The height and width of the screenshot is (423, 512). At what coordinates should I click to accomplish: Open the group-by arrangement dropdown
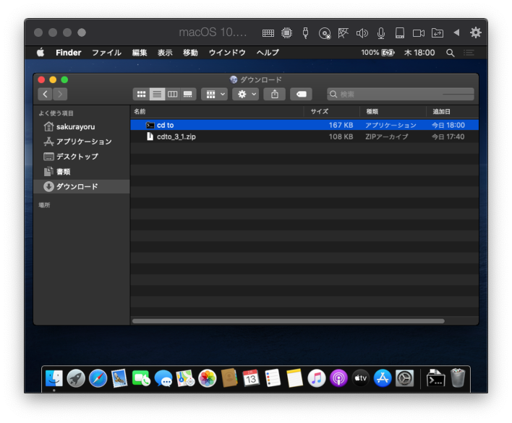tap(215, 94)
